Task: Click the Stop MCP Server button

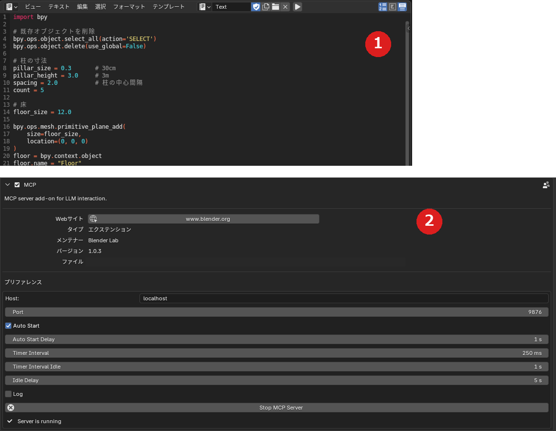Action: click(277, 408)
